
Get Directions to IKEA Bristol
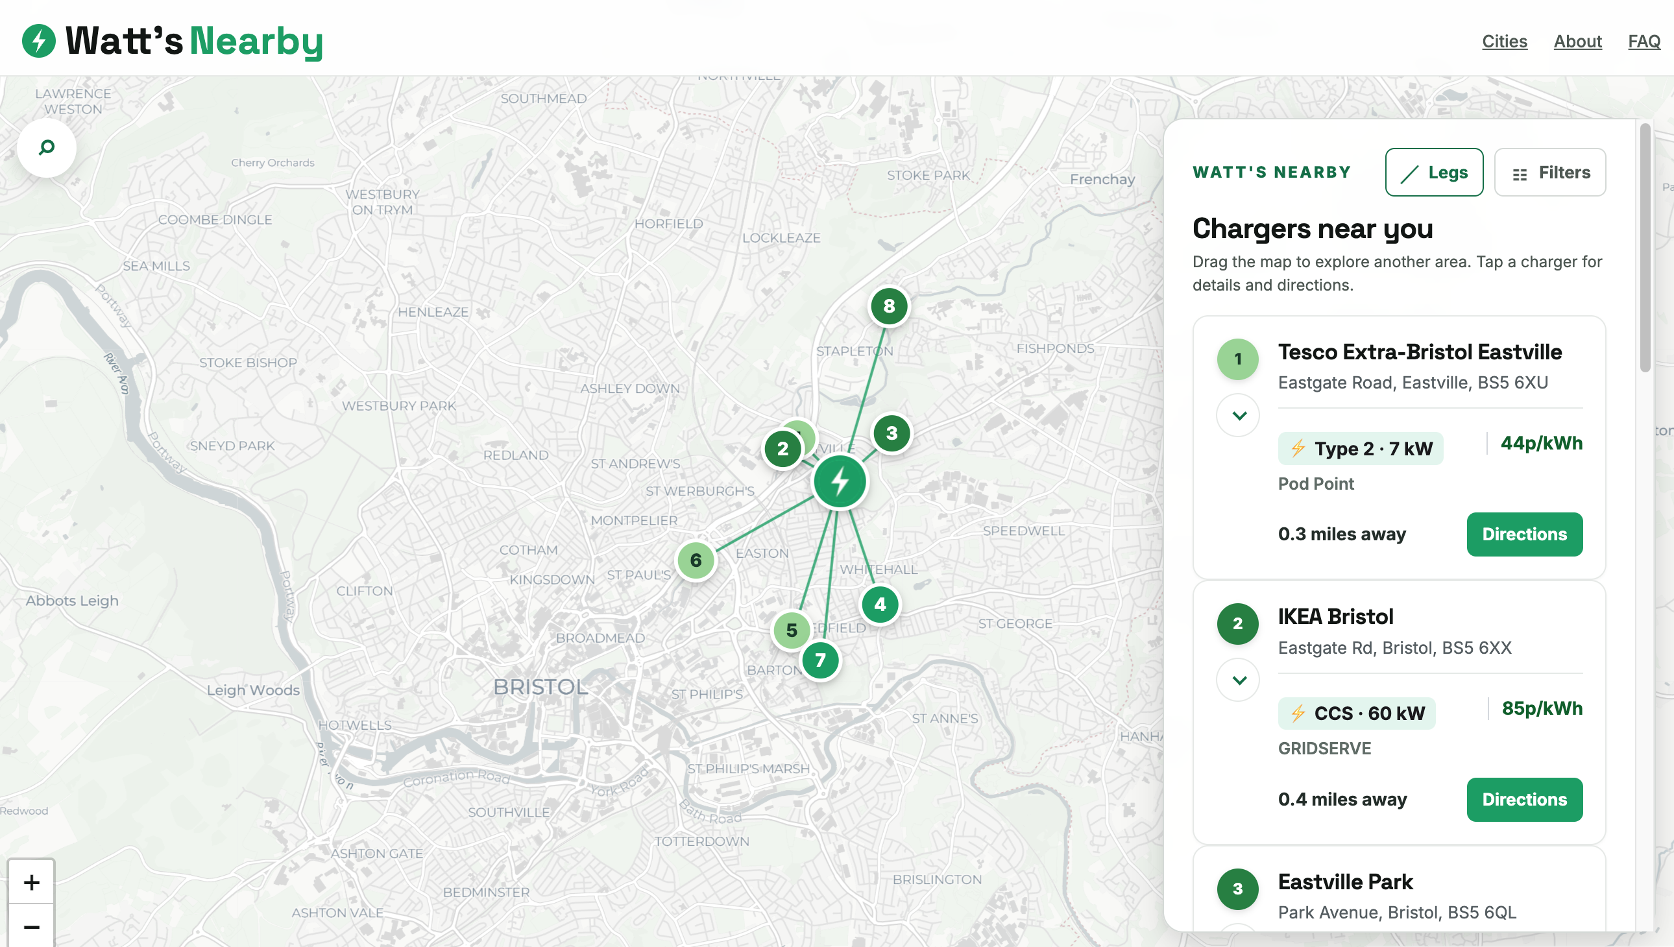(1524, 800)
